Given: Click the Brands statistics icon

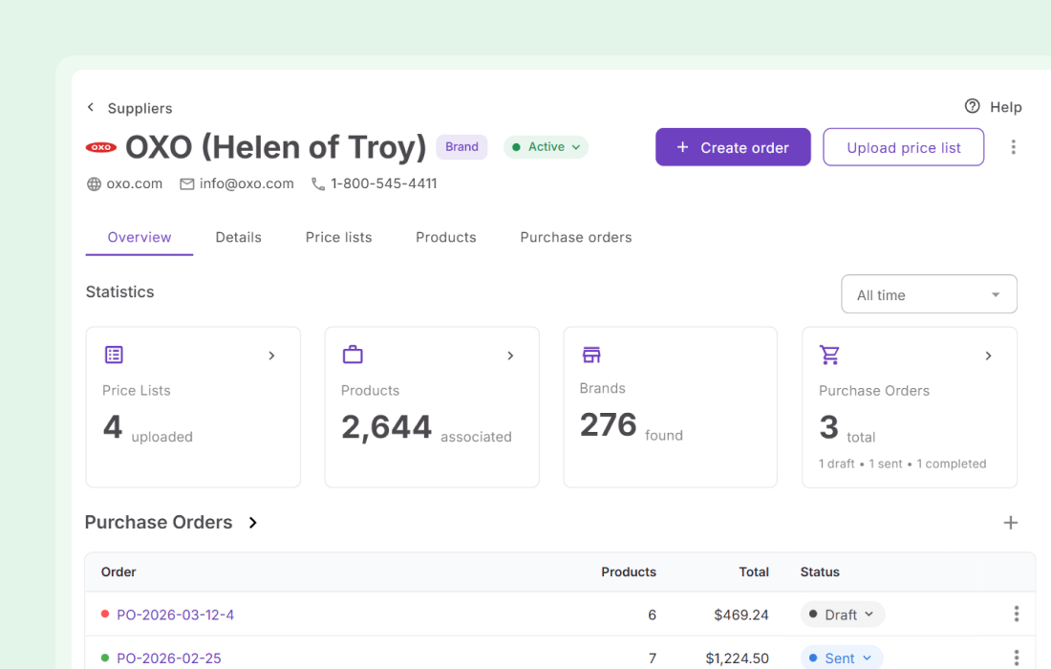Looking at the screenshot, I should point(591,354).
